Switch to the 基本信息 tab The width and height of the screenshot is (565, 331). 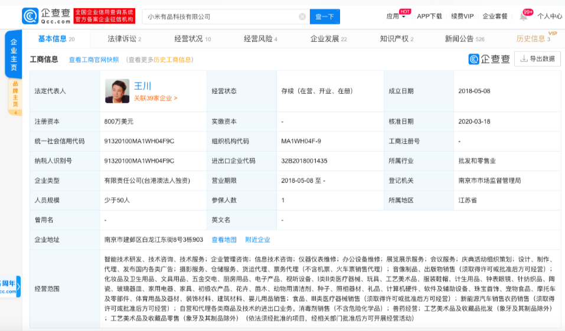[56, 39]
